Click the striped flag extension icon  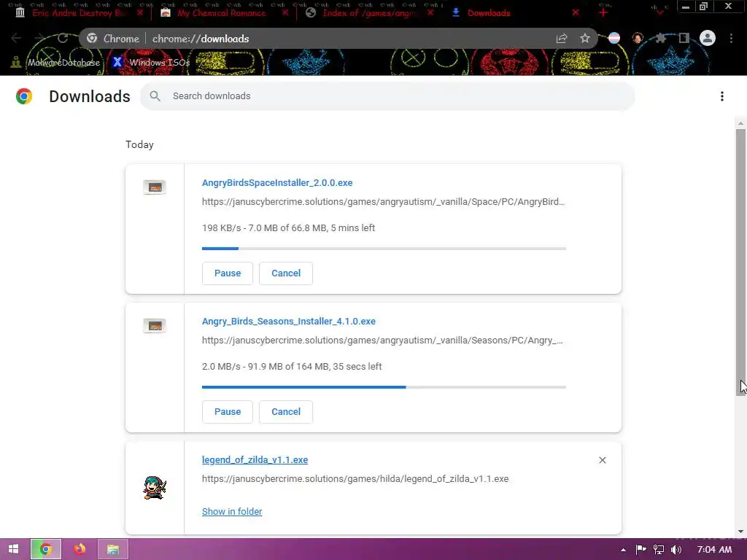pyautogui.click(x=614, y=38)
